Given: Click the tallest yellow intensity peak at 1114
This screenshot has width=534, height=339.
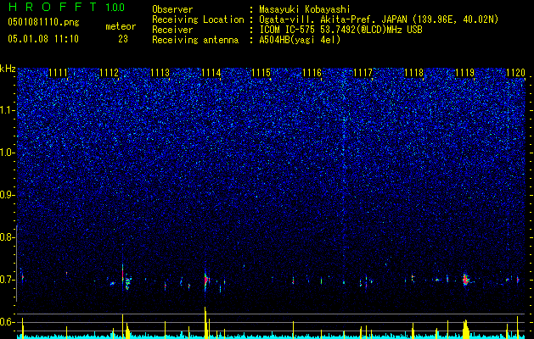Looking at the screenshot, I should tap(205, 322).
